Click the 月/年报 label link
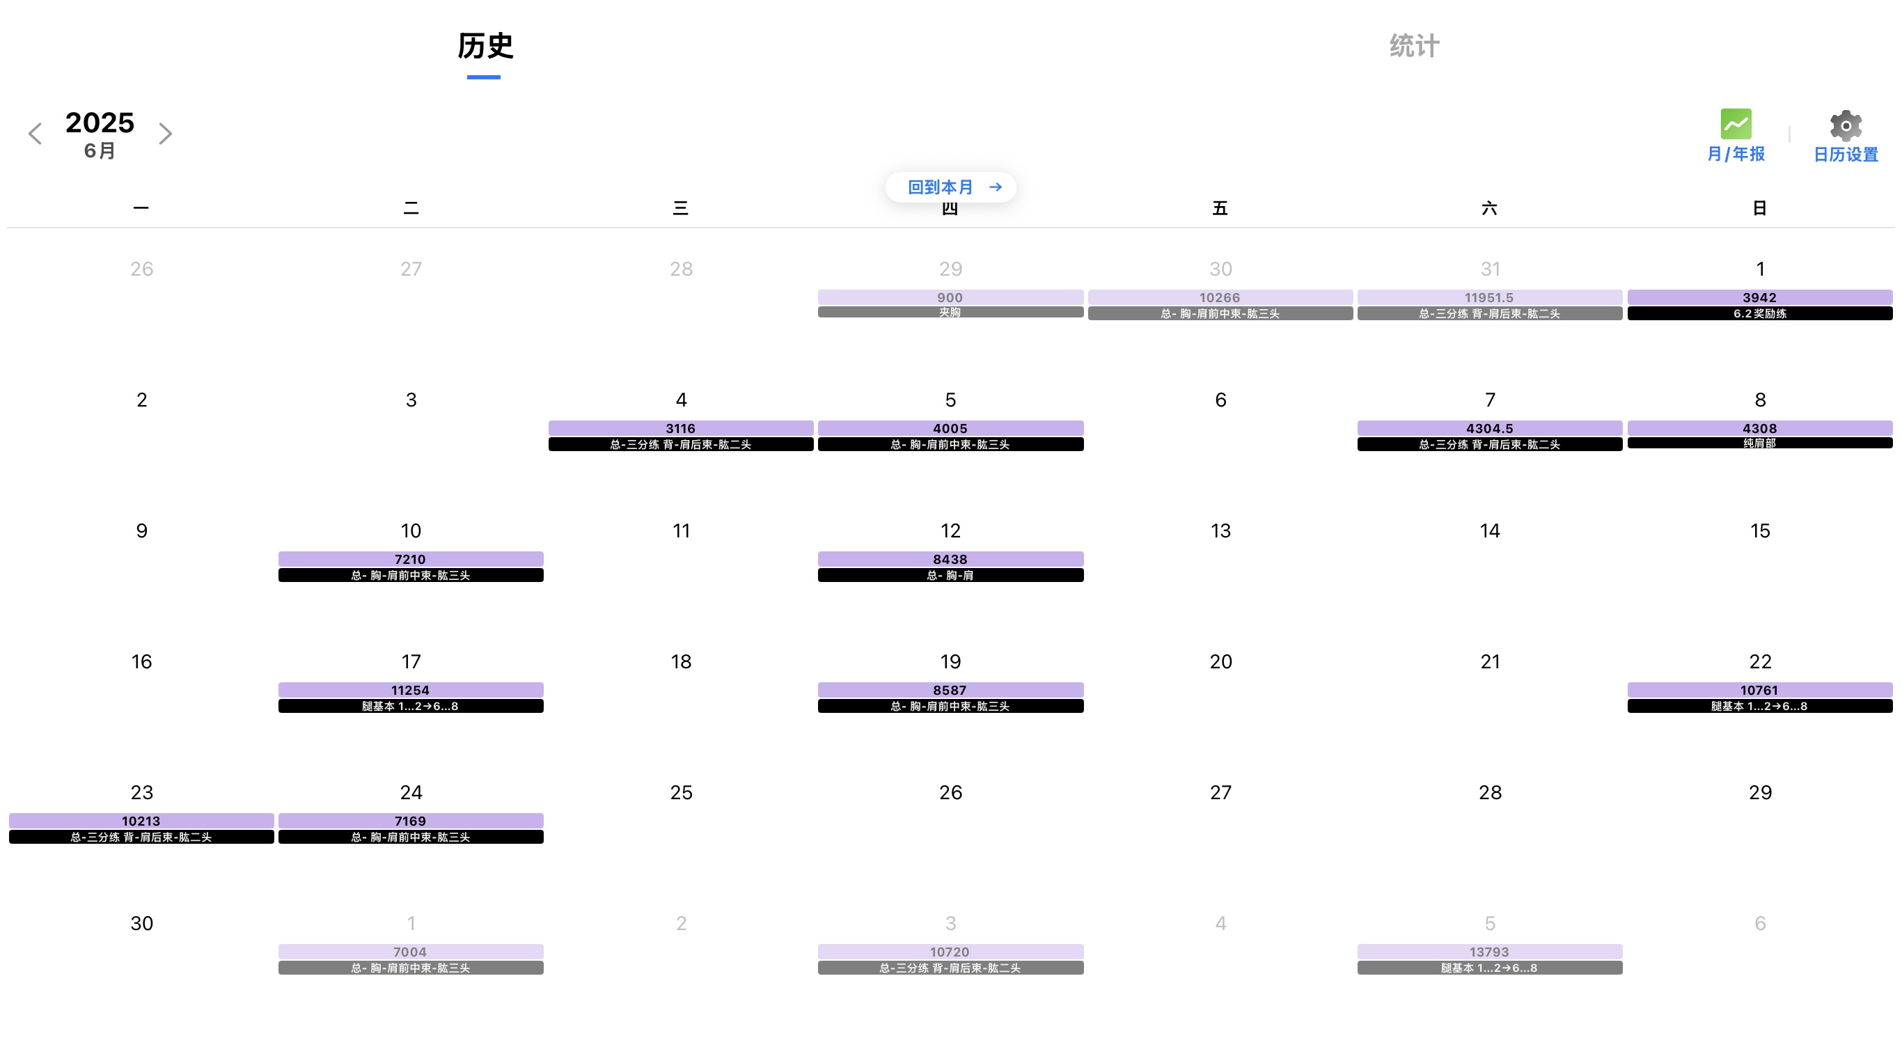Viewport: 1902px width, 1054px height. [1735, 155]
